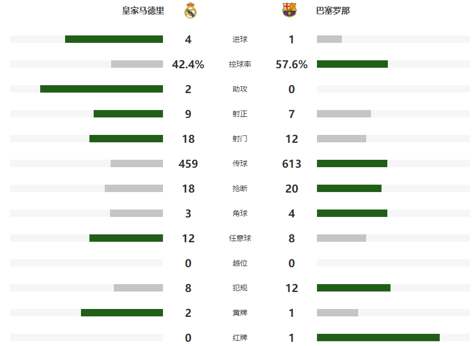Click the 613 passes value
The height and width of the screenshot is (346, 472).
tap(292, 163)
